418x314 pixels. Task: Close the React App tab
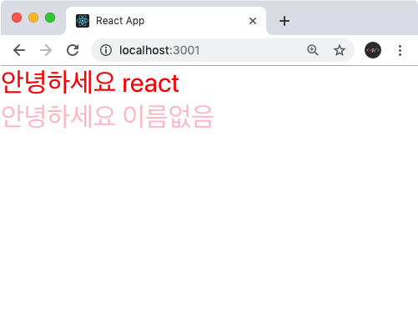pyautogui.click(x=253, y=21)
